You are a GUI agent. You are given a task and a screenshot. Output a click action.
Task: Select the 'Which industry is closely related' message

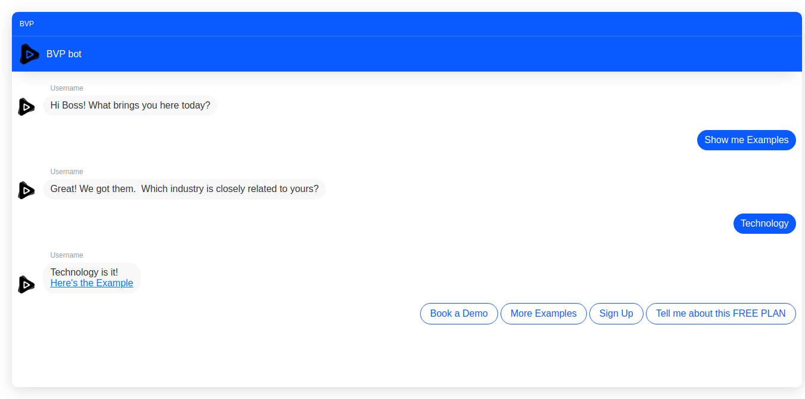coord(184,189)
